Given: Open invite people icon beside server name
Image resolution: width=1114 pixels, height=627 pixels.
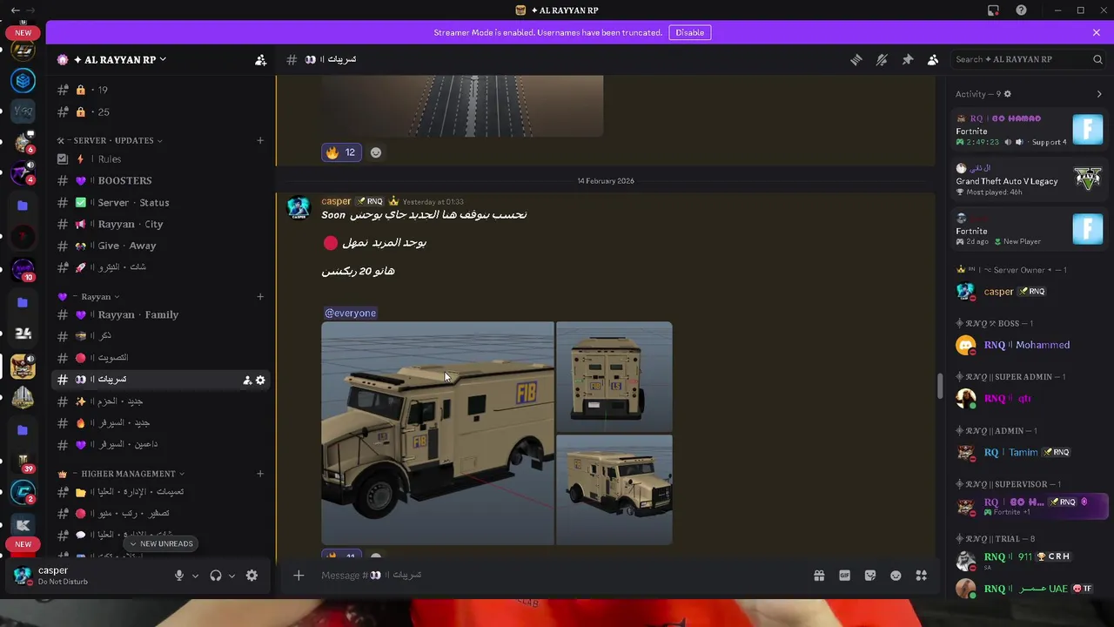Looking at the screenshot, I should click(x=260, y=59).
